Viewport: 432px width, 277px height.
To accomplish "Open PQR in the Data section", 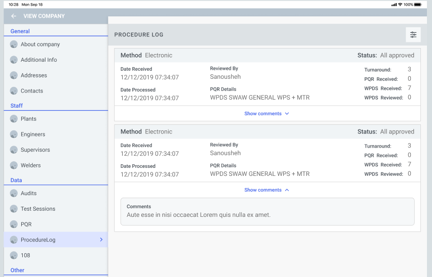I will point(26,224).
